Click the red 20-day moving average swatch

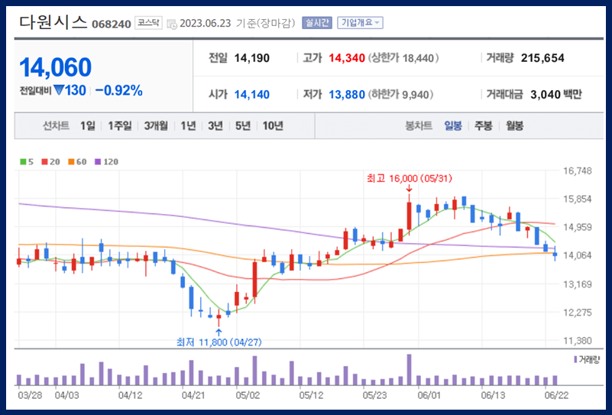[x=44, y=161]
